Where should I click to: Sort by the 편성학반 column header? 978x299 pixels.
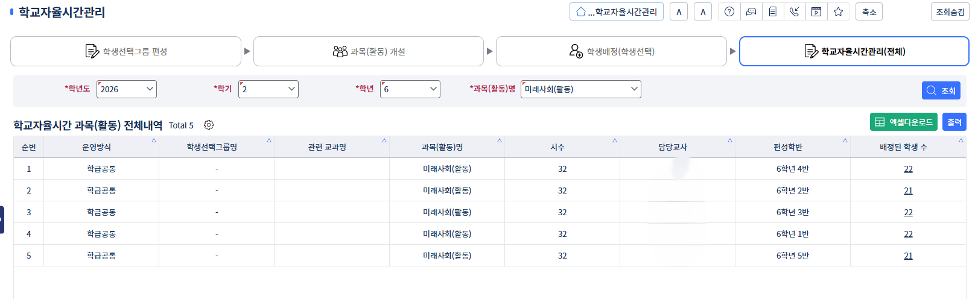pos(788,147)
